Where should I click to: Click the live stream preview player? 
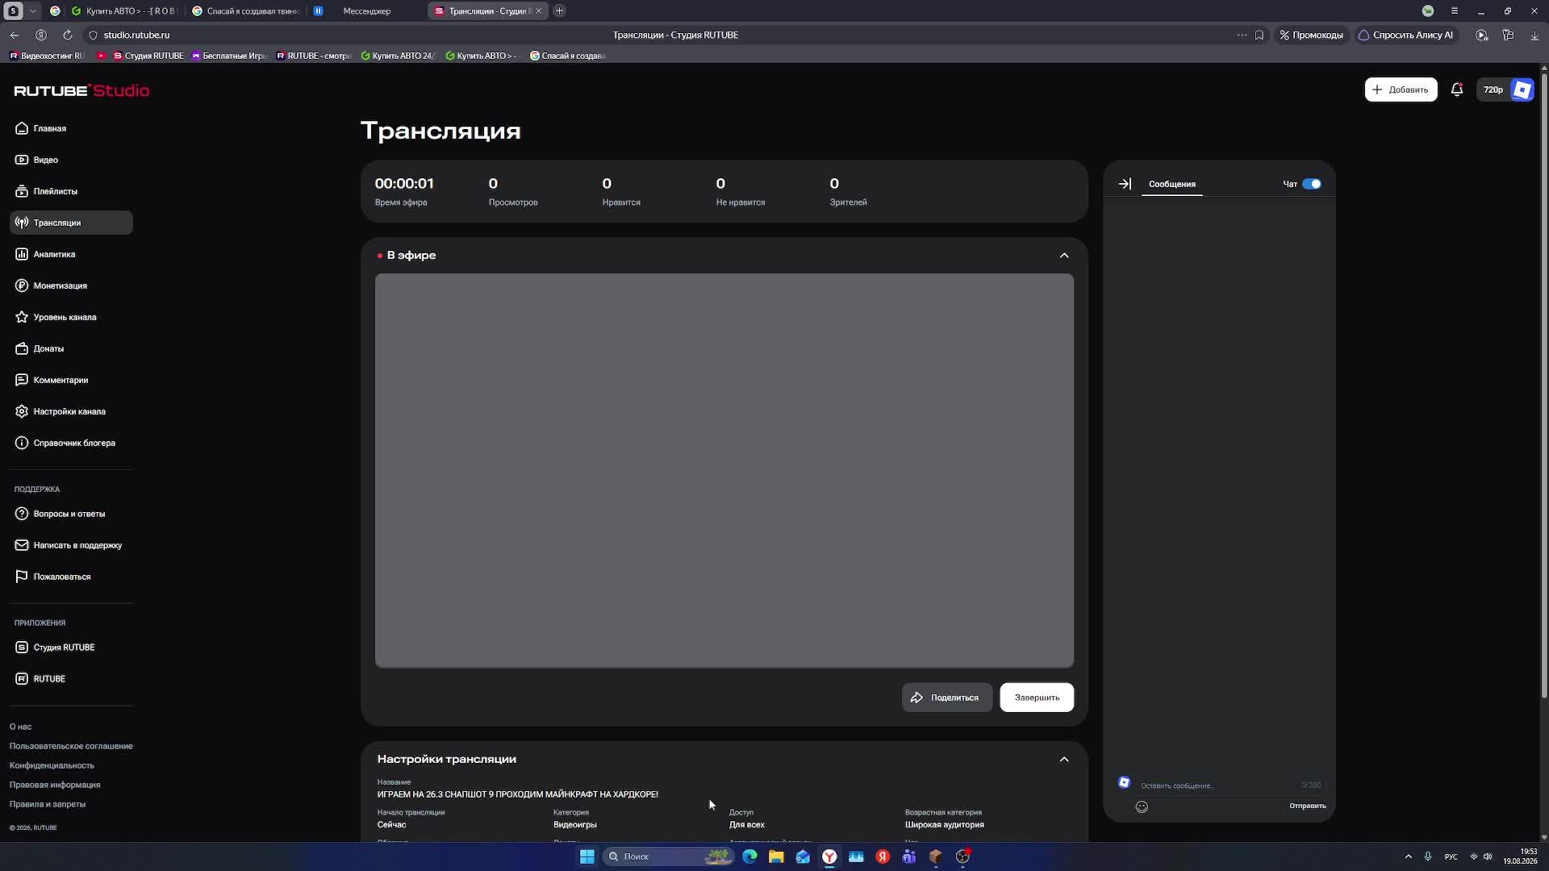[724, 471]
